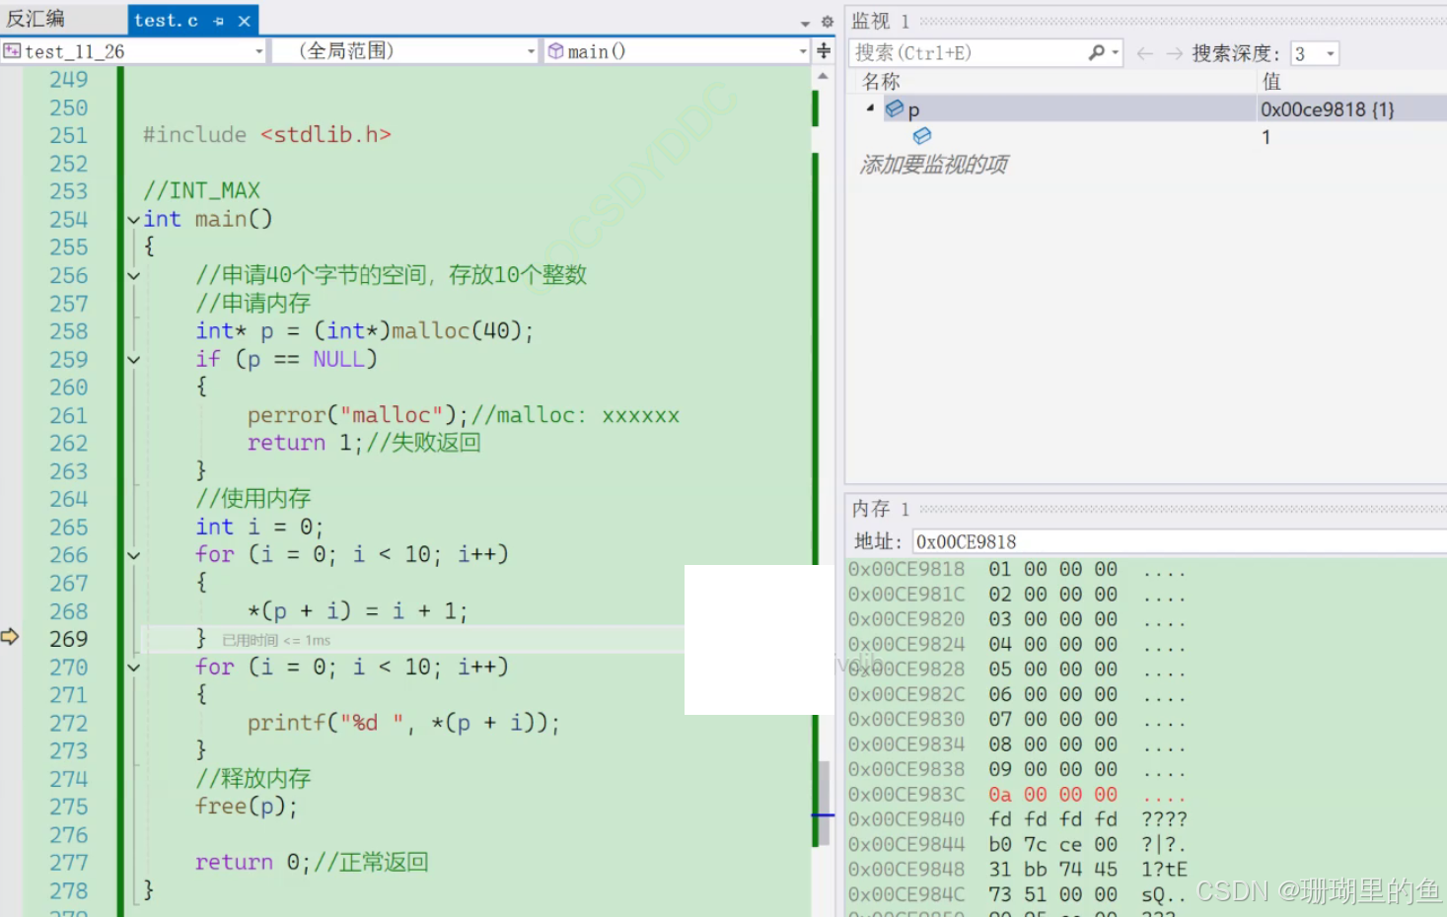This screenshot has width=1447, height=917.
Task: Open editor window settings gear
Action: (x=827, y=22)
